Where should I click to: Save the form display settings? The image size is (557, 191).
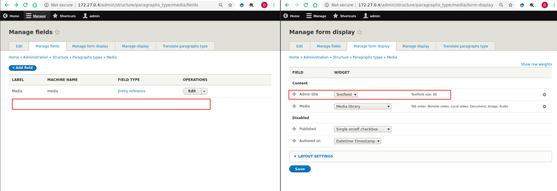(x=300, y=169)
